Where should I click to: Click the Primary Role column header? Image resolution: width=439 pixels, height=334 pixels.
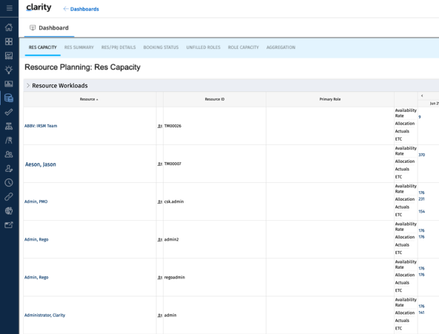330,99
